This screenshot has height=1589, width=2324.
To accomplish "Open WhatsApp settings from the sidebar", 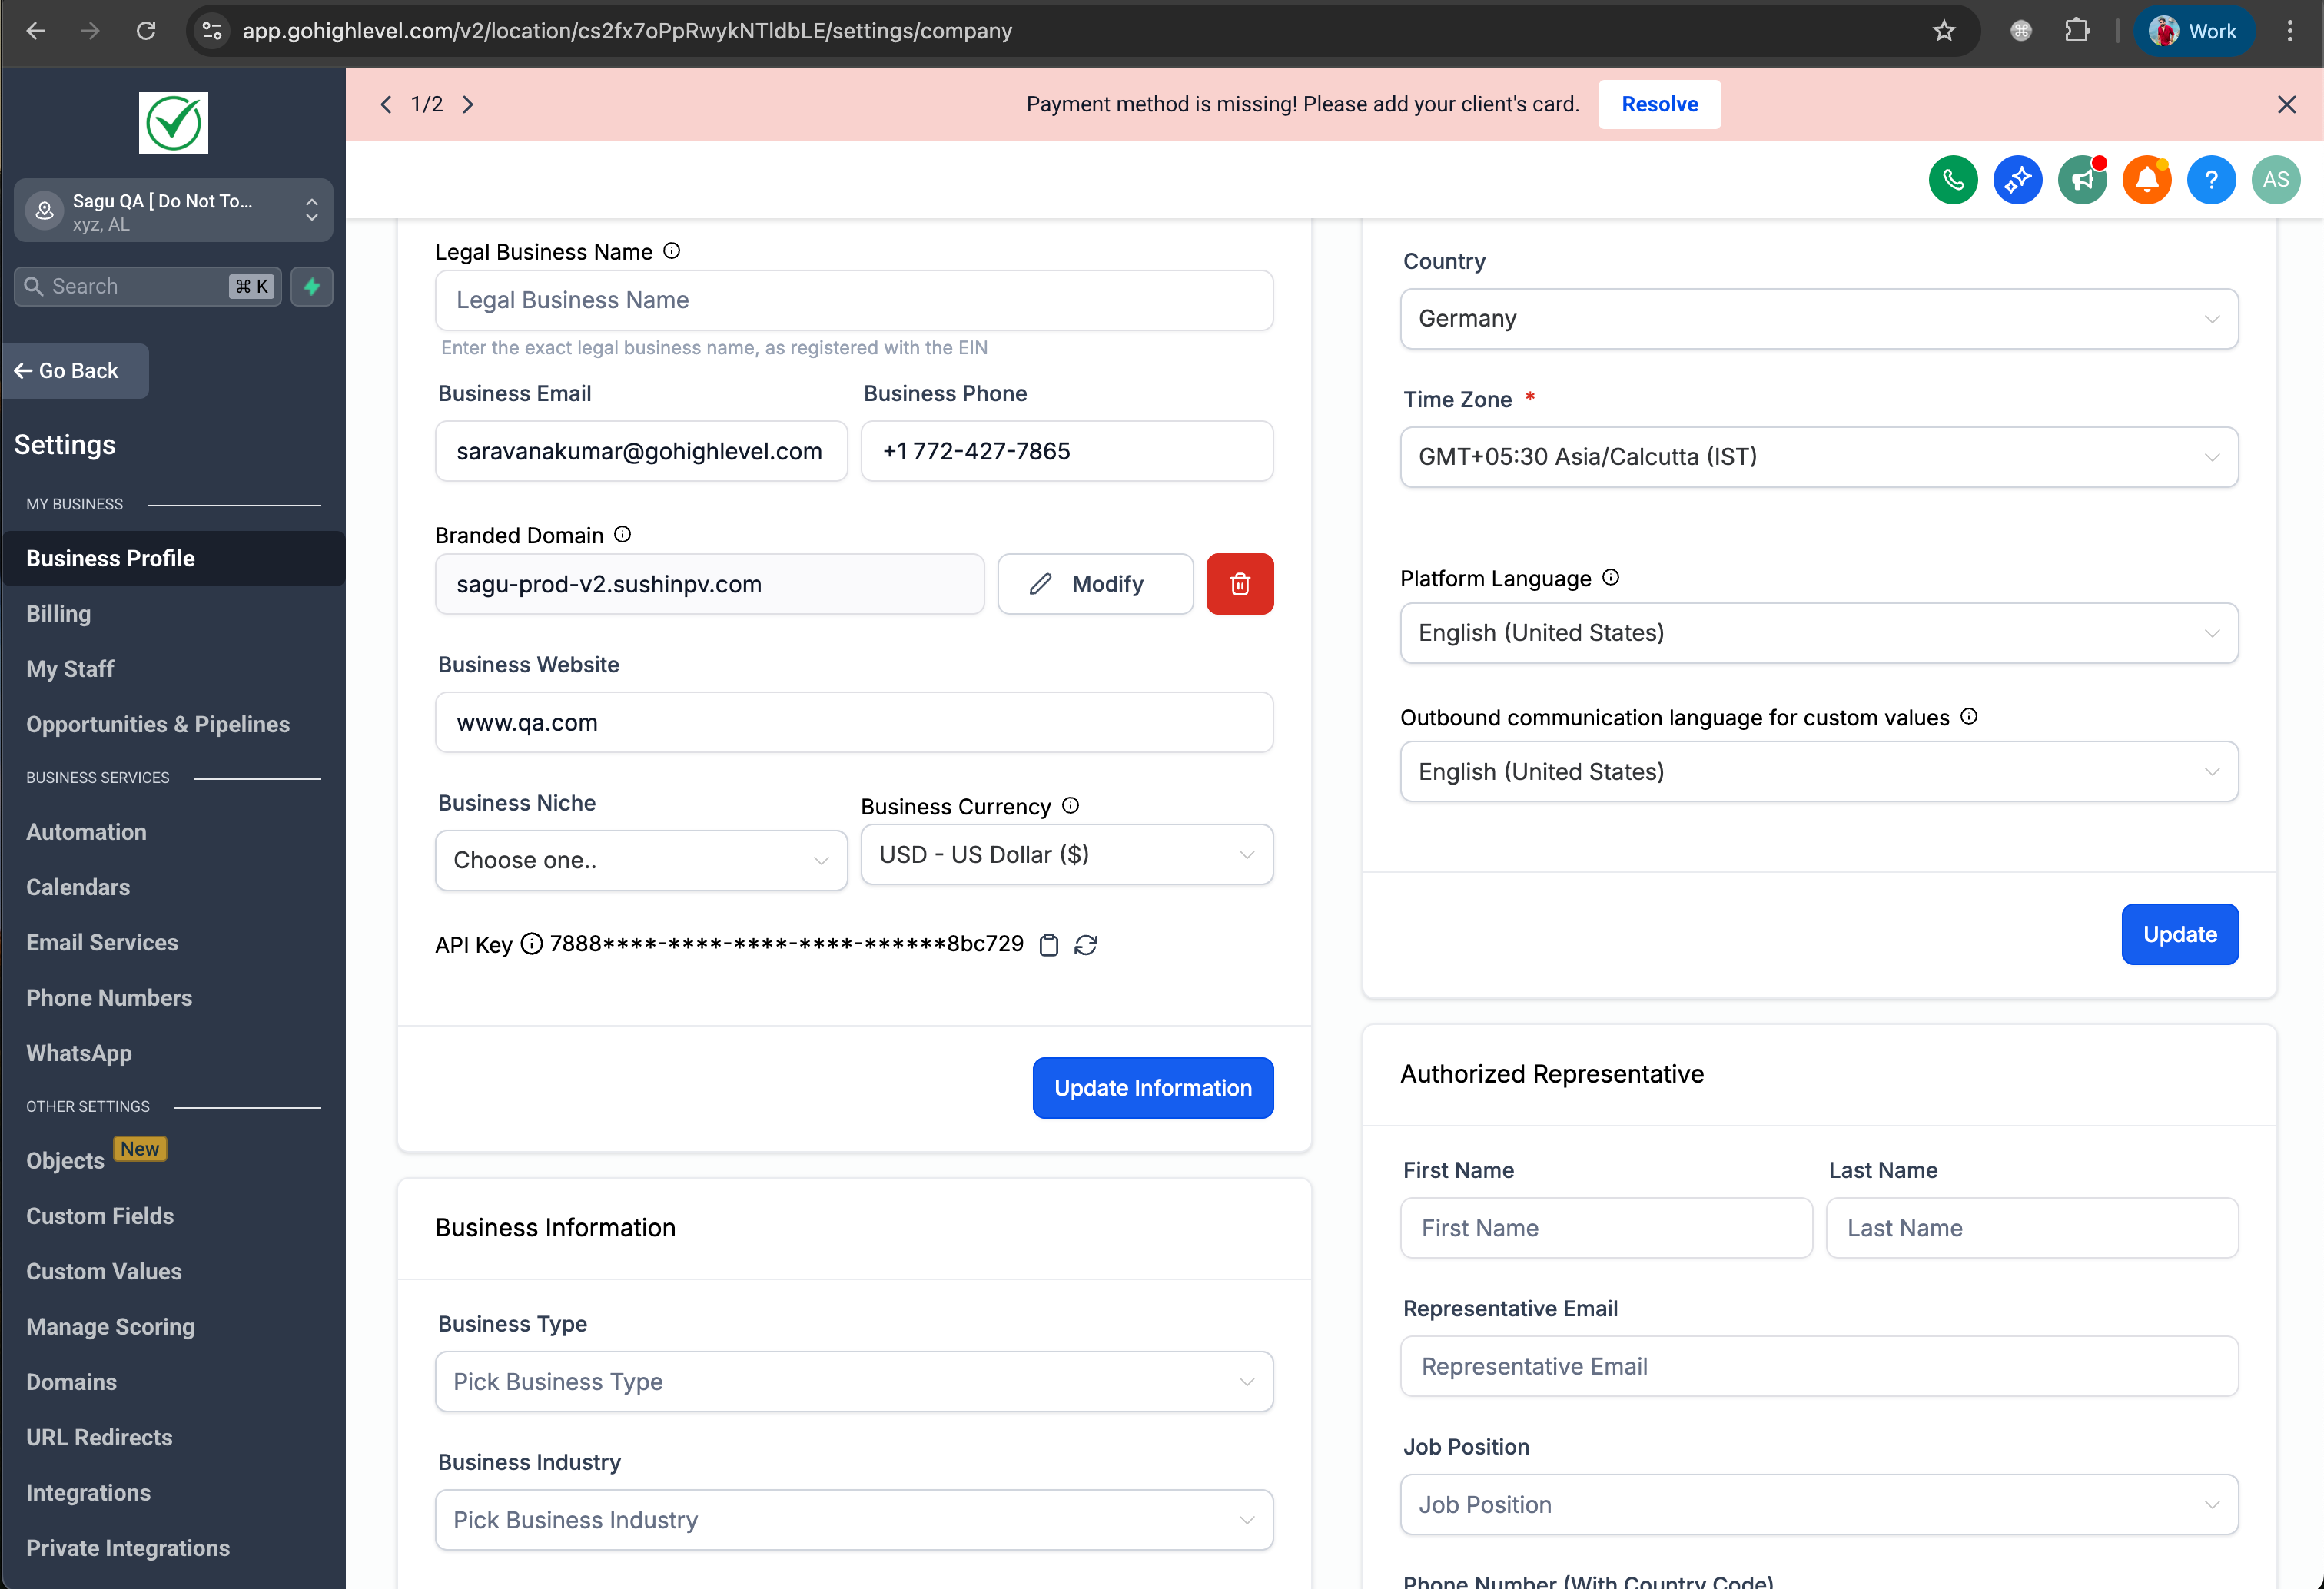I will point(78,1052).
